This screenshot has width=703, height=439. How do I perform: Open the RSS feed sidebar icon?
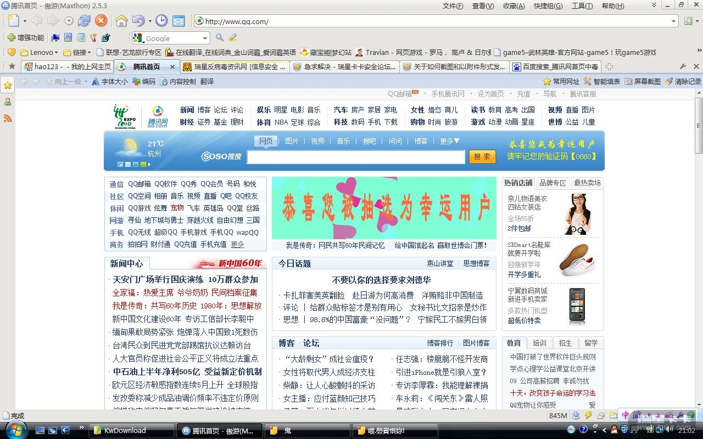point(8,118)
